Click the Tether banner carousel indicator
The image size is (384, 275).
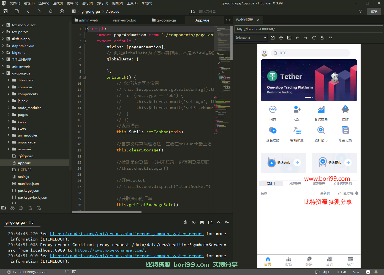pyautogui.click(x=309, y=97)
